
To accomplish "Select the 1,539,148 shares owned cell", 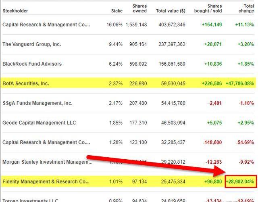I will coord(136,25).
